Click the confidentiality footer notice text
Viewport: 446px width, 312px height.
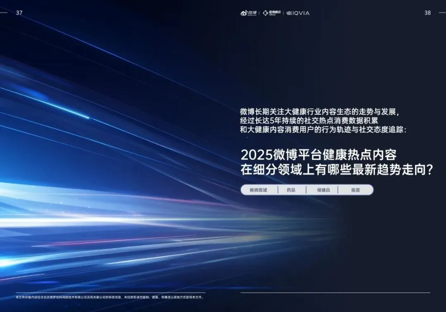(x=110, y=297)
